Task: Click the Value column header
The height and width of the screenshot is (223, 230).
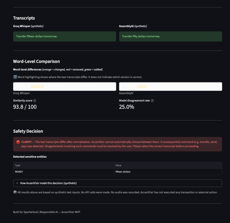Action: click(168, 165)
